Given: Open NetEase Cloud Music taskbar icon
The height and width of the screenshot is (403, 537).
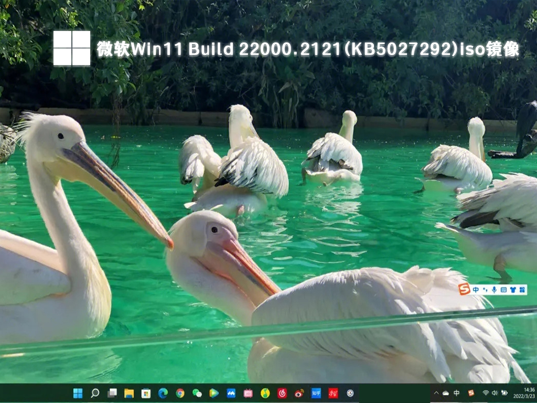Looking at the screenshot, I should 282,393.
